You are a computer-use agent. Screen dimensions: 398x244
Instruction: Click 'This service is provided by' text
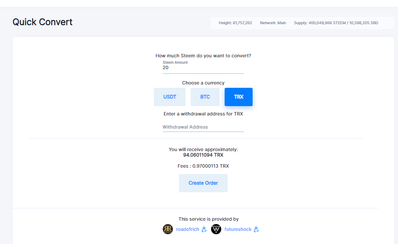(209, 219)
